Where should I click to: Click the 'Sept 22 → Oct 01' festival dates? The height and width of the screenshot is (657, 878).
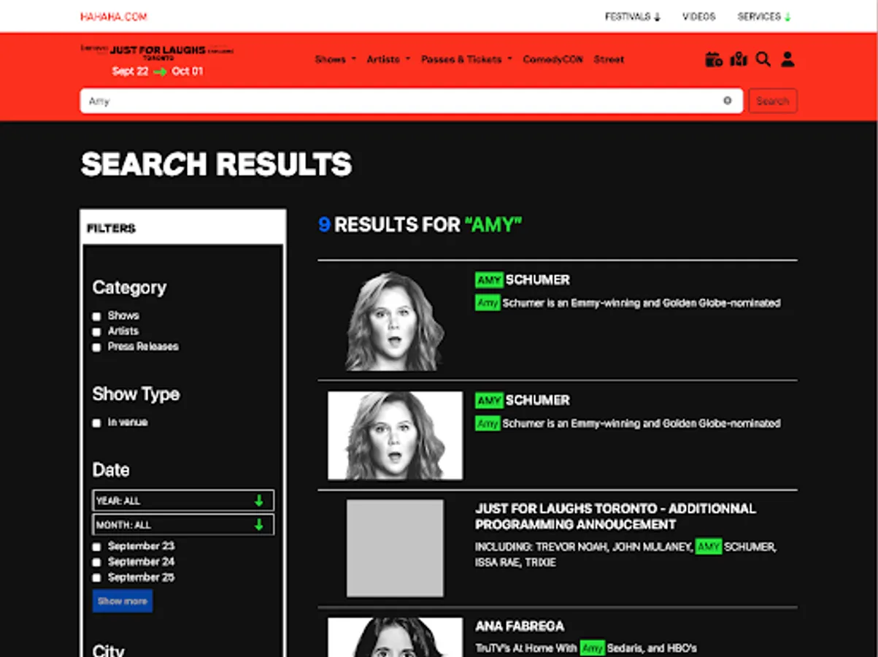point(158,72)
